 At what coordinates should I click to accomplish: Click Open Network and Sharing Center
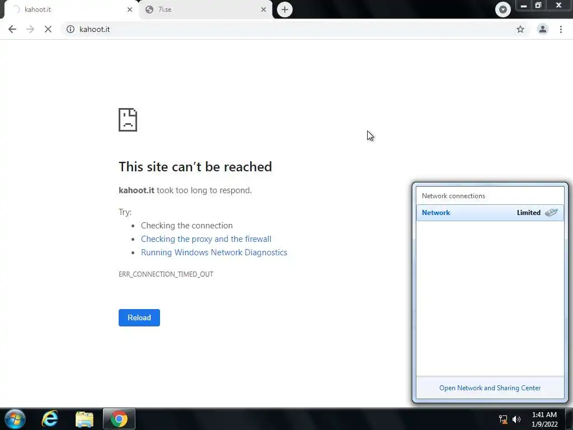tap(490, 388)
